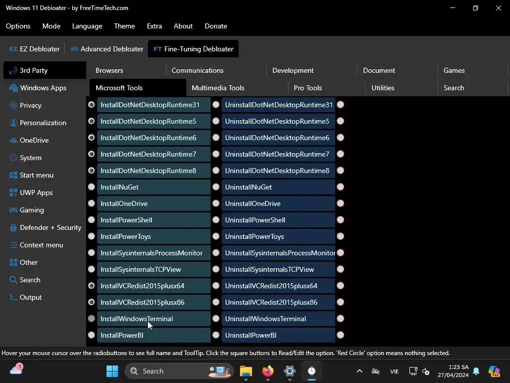Click the InstallOneDrive button
The height and width of the screenshot is (383, 510).
tap(154, 203)
